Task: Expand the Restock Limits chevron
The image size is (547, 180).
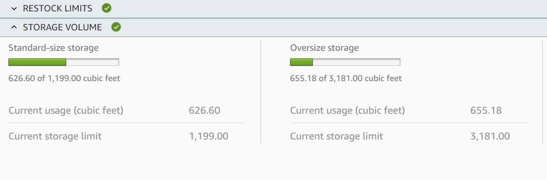Action: (14, 8)
